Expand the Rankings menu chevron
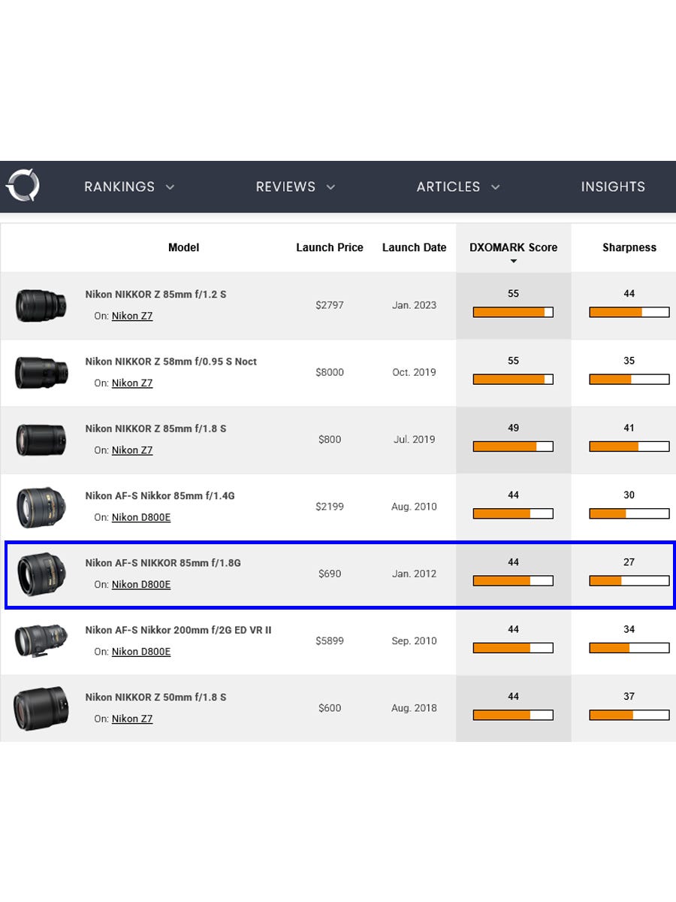This screenshot has width=676, height=902. pos(170,187)
